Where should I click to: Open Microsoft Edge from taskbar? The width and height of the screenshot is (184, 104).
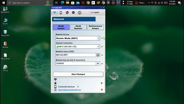click(62, 3)
